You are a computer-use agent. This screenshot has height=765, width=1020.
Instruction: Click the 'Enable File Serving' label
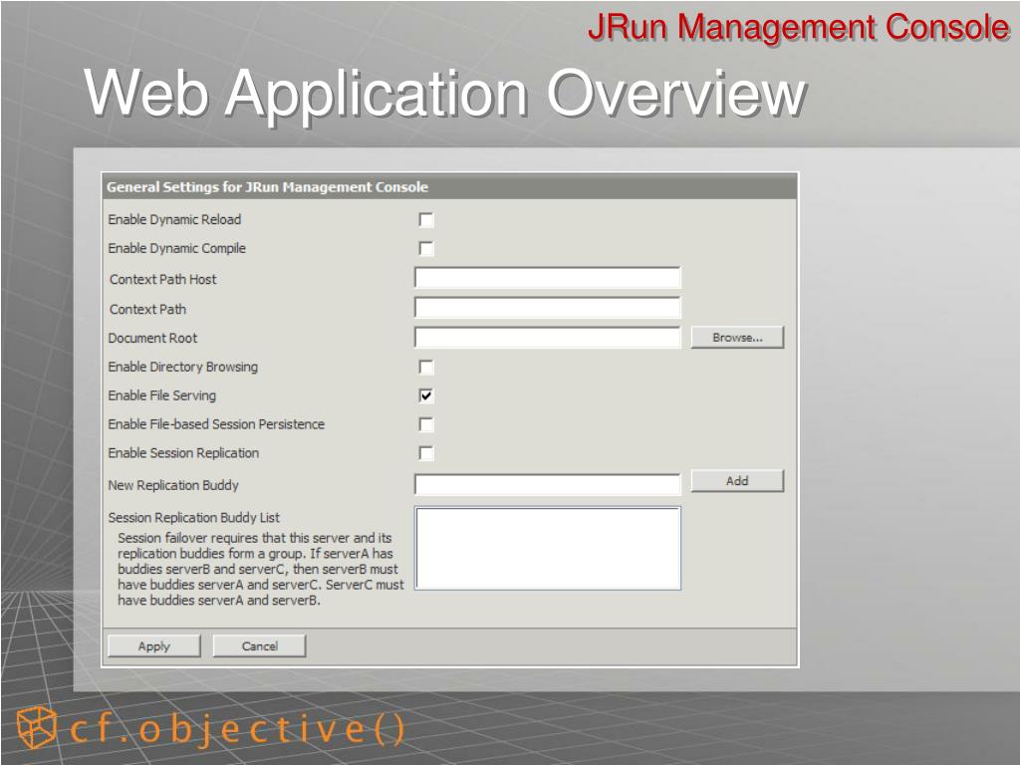[x=162, y=395]
